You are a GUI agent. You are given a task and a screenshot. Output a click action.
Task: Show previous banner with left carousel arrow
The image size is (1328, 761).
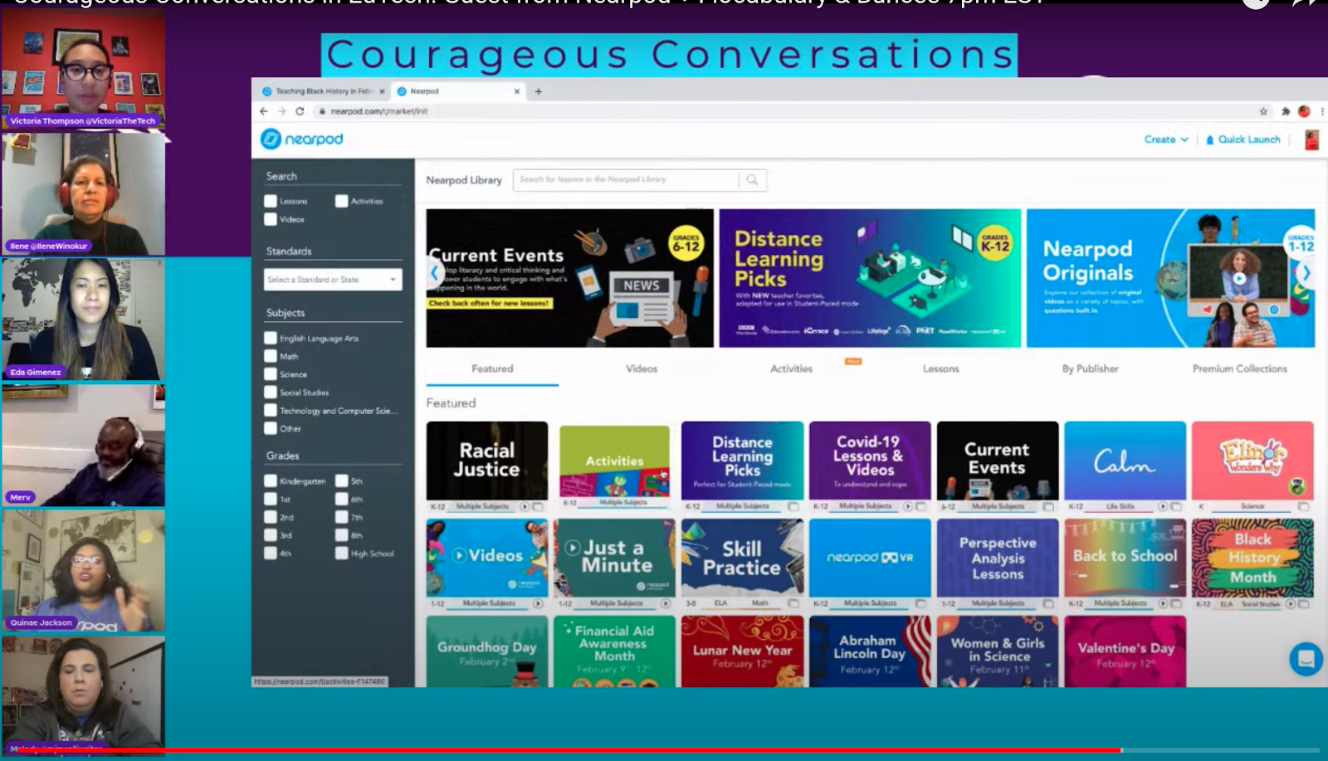tap(434, 272)
